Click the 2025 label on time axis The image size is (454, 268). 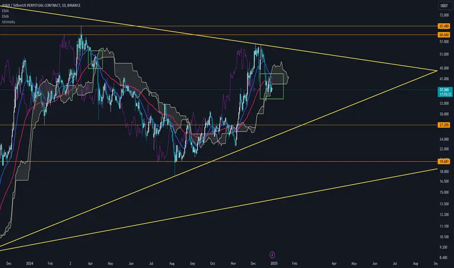(274, 264)
